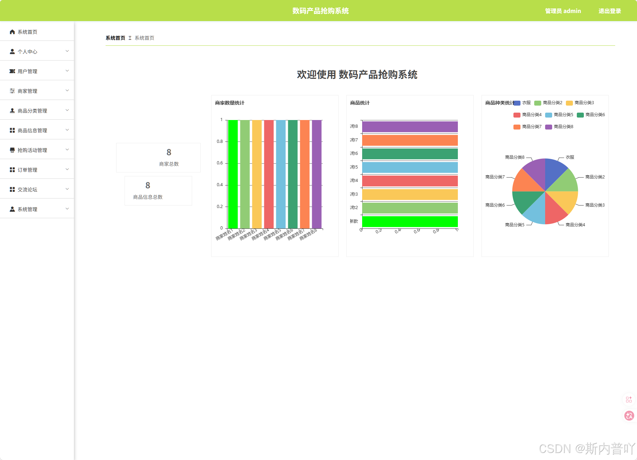The height and width of the screenshot is (460, 637).
Task: Click the user icon beside 系统管理
Action: tap(12, 209)
